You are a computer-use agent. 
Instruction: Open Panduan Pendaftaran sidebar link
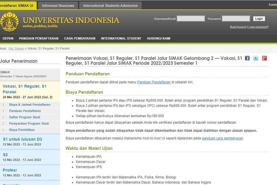(x=25, y=111)
